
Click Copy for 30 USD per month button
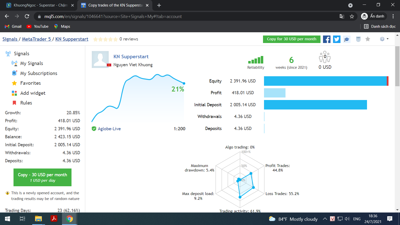click(291, 39)
